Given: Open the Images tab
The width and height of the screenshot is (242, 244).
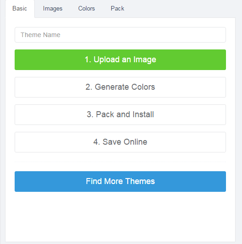Looking at the screenshot, I should 53,9.
